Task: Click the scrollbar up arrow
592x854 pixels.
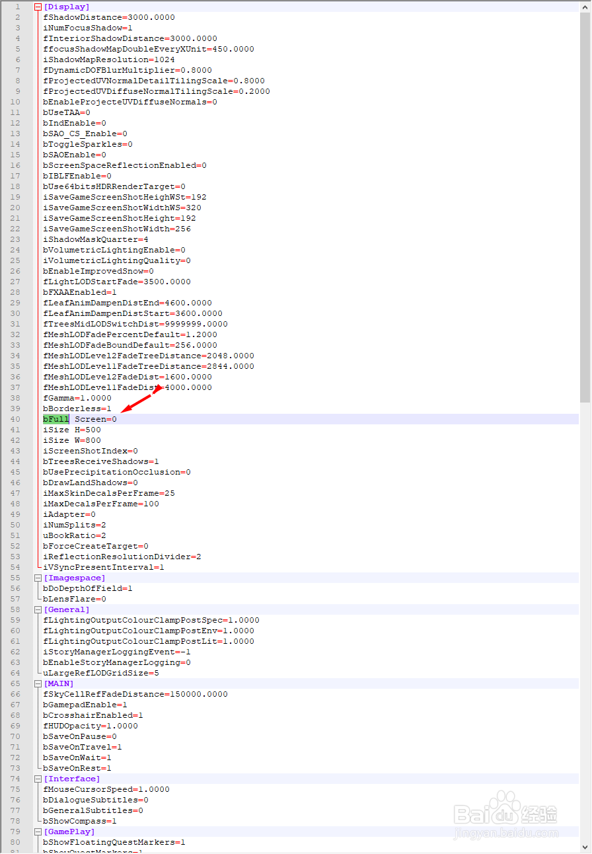Action: pos(585,7)
